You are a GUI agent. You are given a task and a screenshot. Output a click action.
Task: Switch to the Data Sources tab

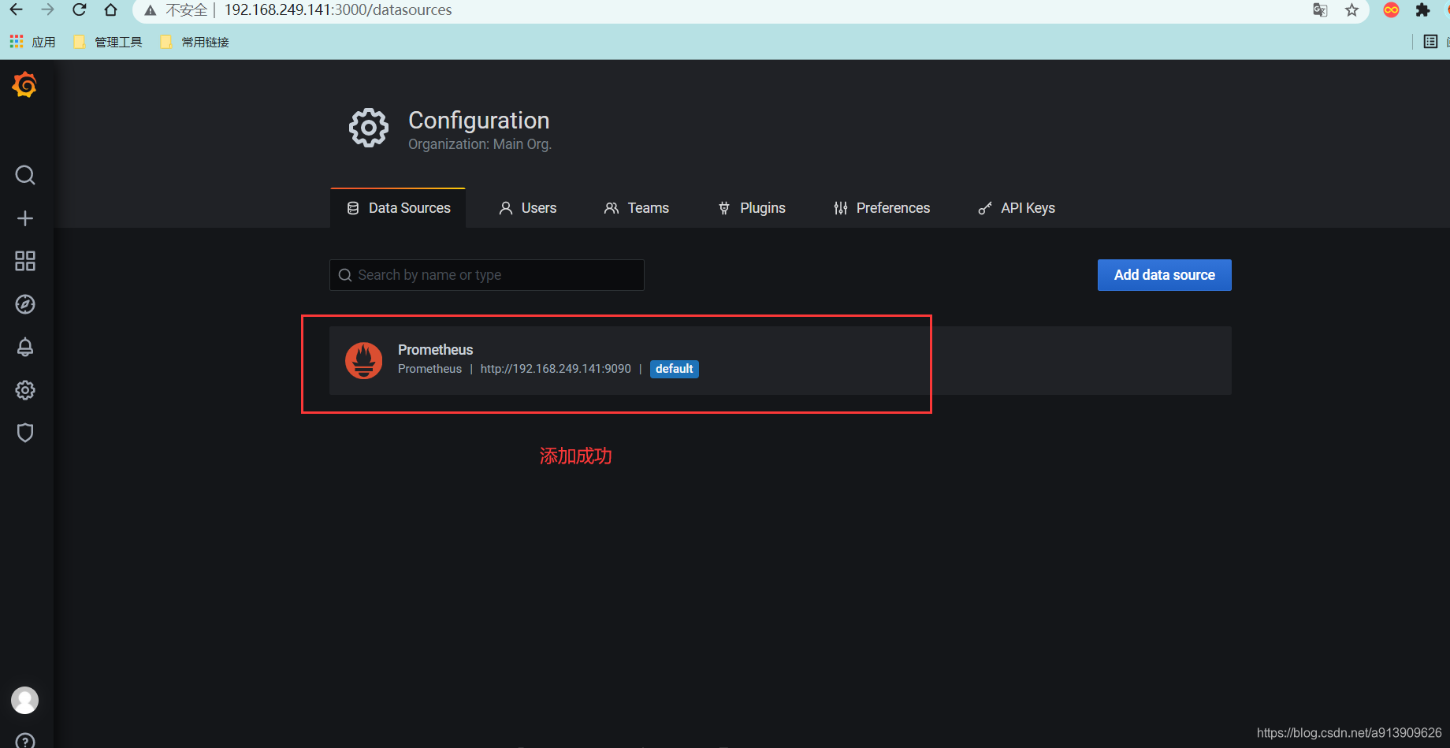[x=398, y=208]
